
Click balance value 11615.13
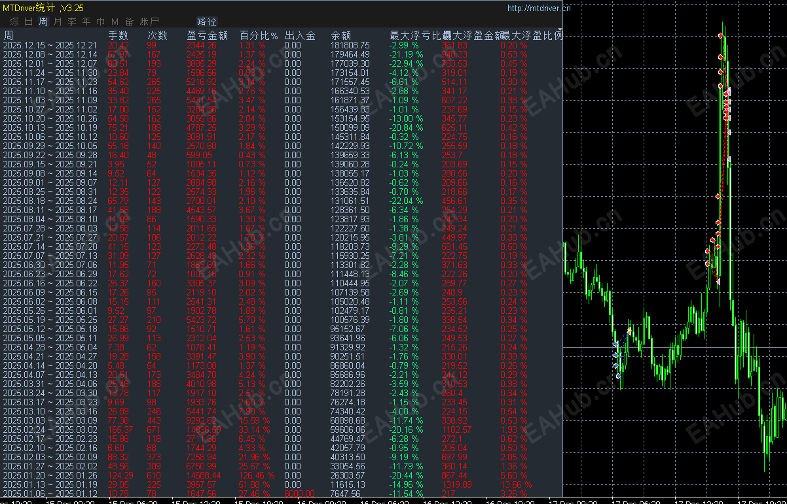coord(349,485)
